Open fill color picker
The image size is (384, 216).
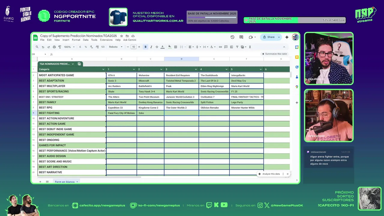[169, 47]
